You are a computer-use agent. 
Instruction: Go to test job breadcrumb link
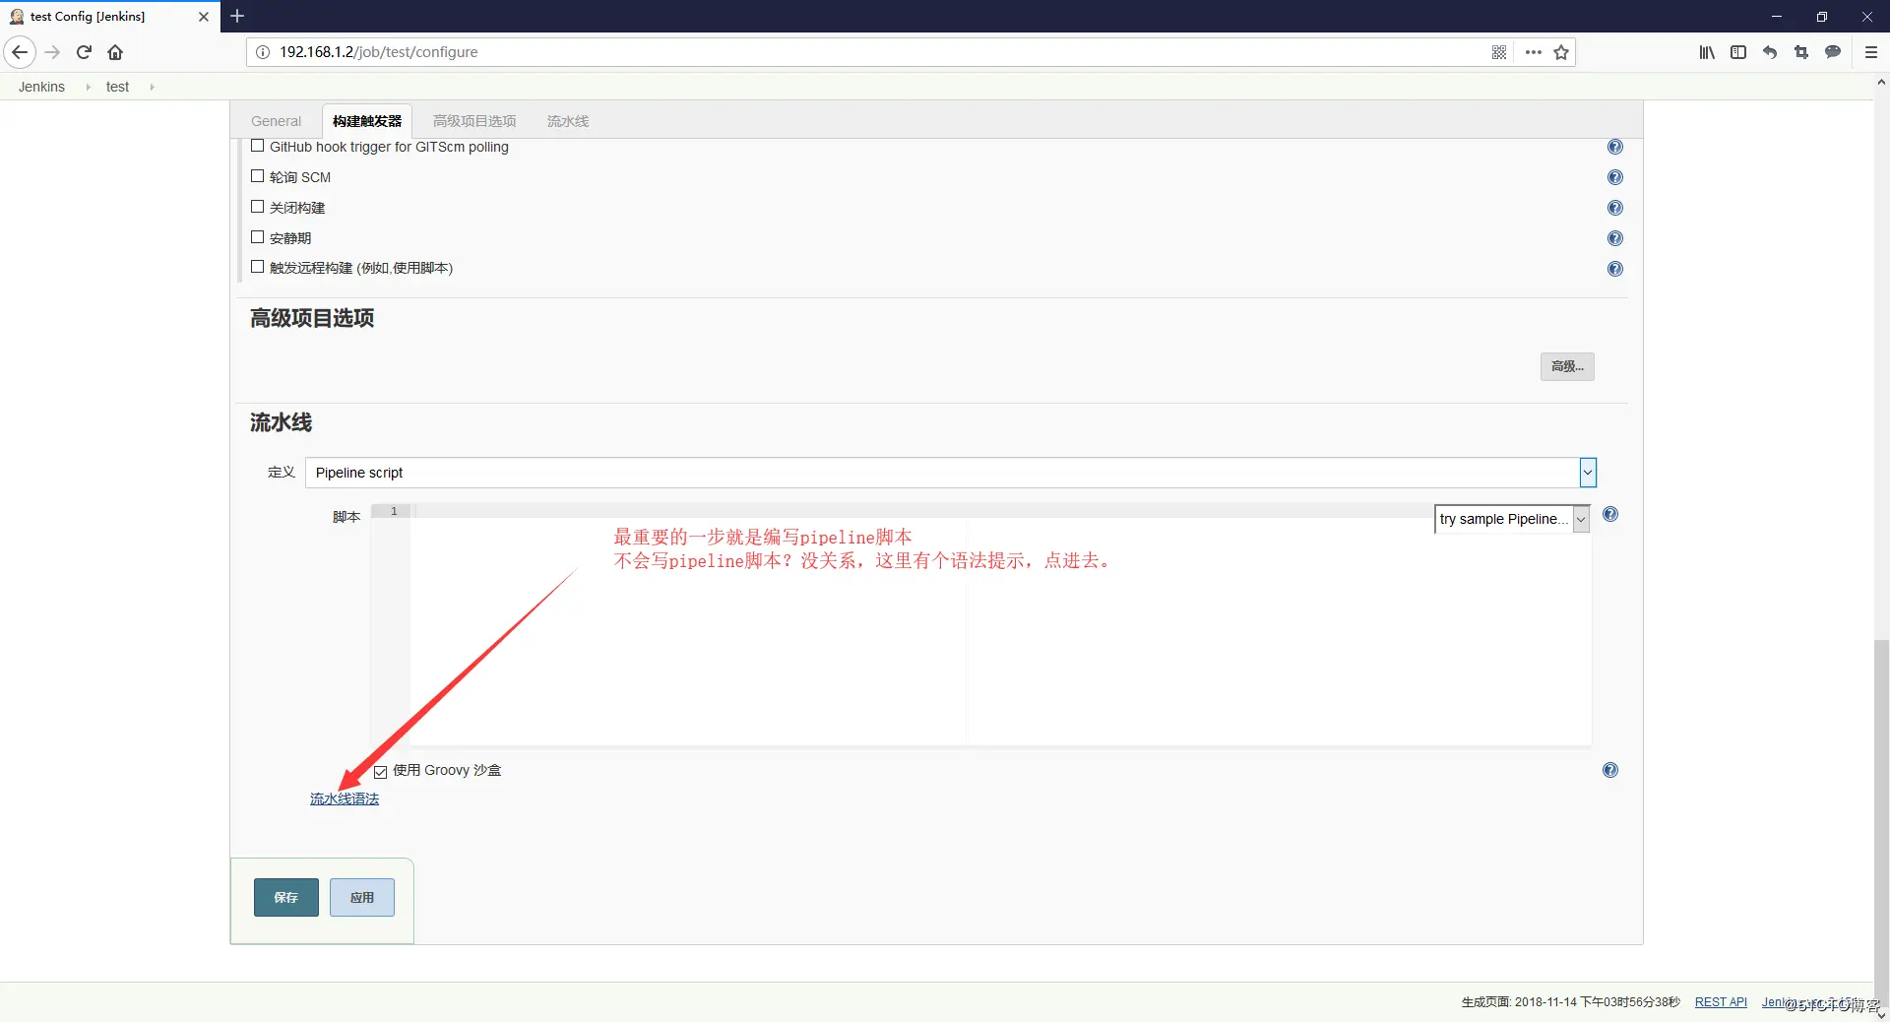pyautogui.click(x=117, y=87)
